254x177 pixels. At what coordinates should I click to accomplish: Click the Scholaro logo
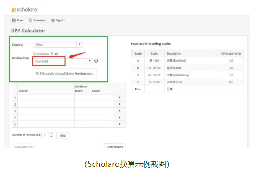(24, 10)
